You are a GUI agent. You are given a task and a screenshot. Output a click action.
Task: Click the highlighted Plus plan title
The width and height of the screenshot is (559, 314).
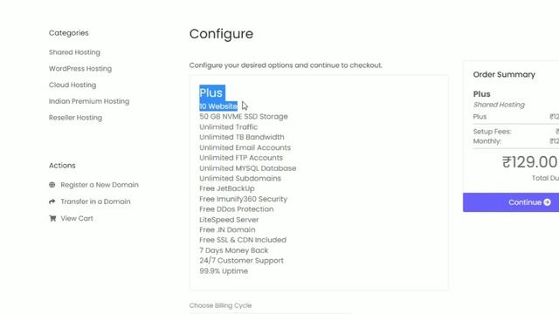tap(211, 93)
